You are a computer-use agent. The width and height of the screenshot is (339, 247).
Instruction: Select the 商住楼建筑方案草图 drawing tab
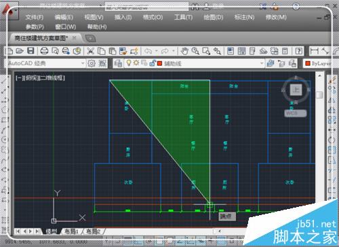point(41,38)
